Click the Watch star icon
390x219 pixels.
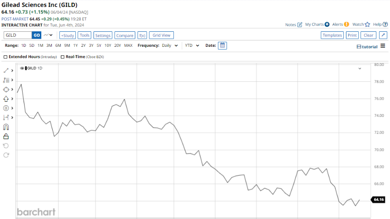coord(367,25)
